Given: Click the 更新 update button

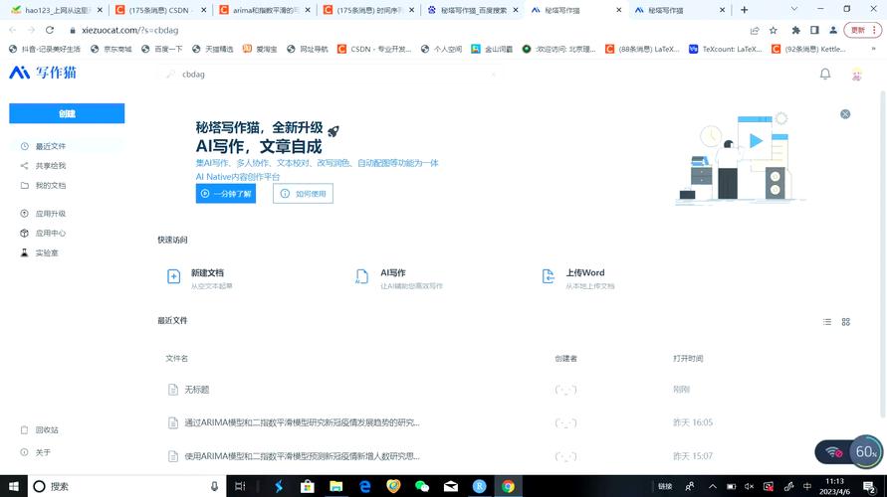Looking at the screenshot, I should pos(863,30).
